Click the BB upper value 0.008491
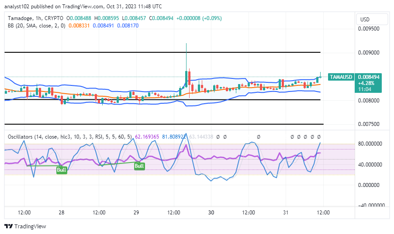The image size is (394, 234). [x=103, y=26]
